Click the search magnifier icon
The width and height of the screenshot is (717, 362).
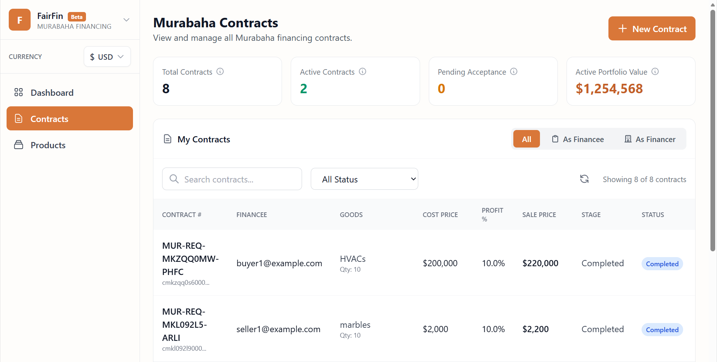tap(174, 179)
